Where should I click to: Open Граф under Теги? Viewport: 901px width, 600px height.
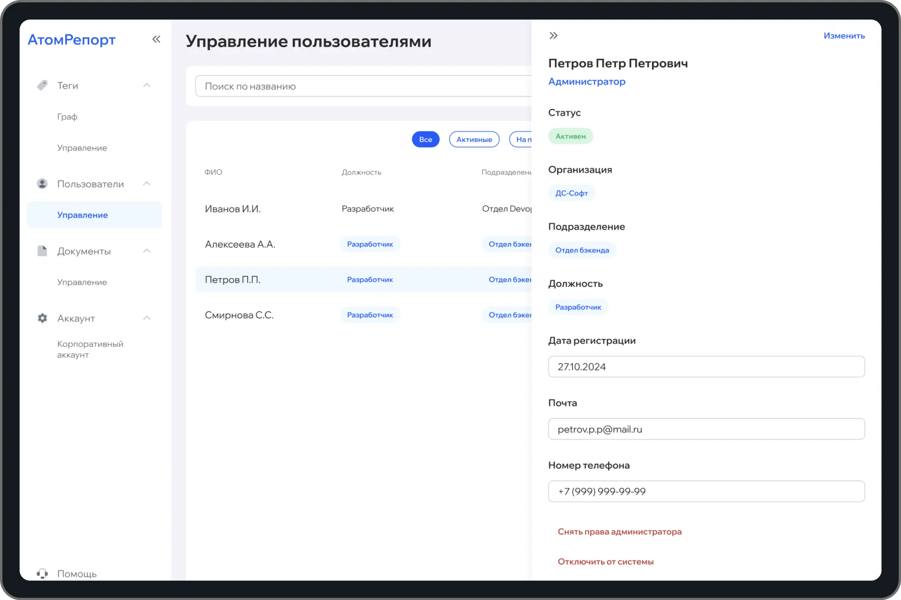(67, 116)
